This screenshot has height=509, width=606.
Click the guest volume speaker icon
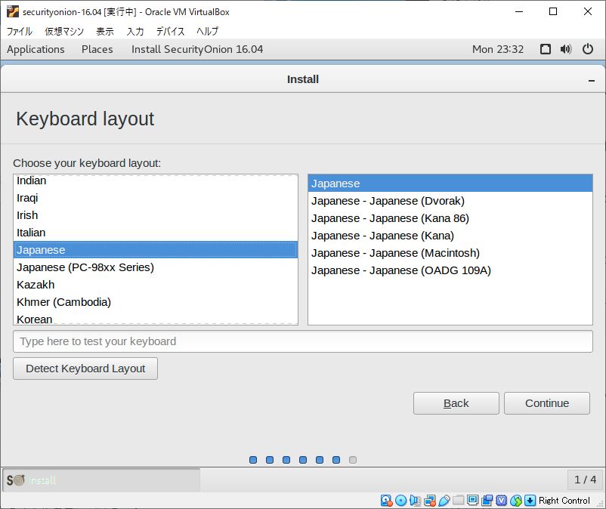pyautogui.click(x=566, y=49)
